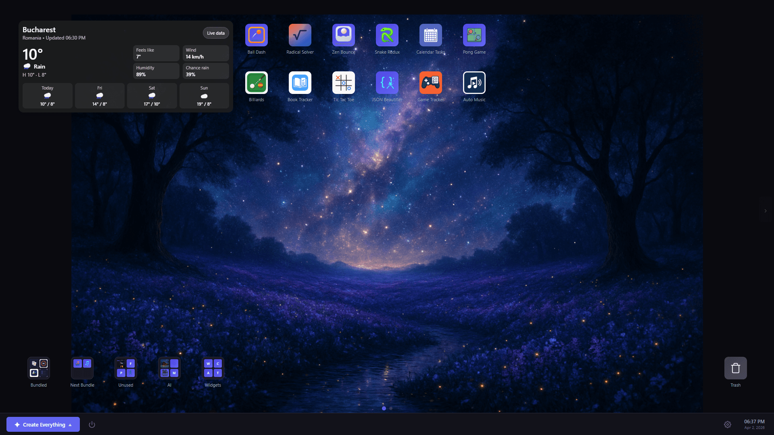Launch Ball Dash
The image size is (774, 435).
click(x=257, y=35)
